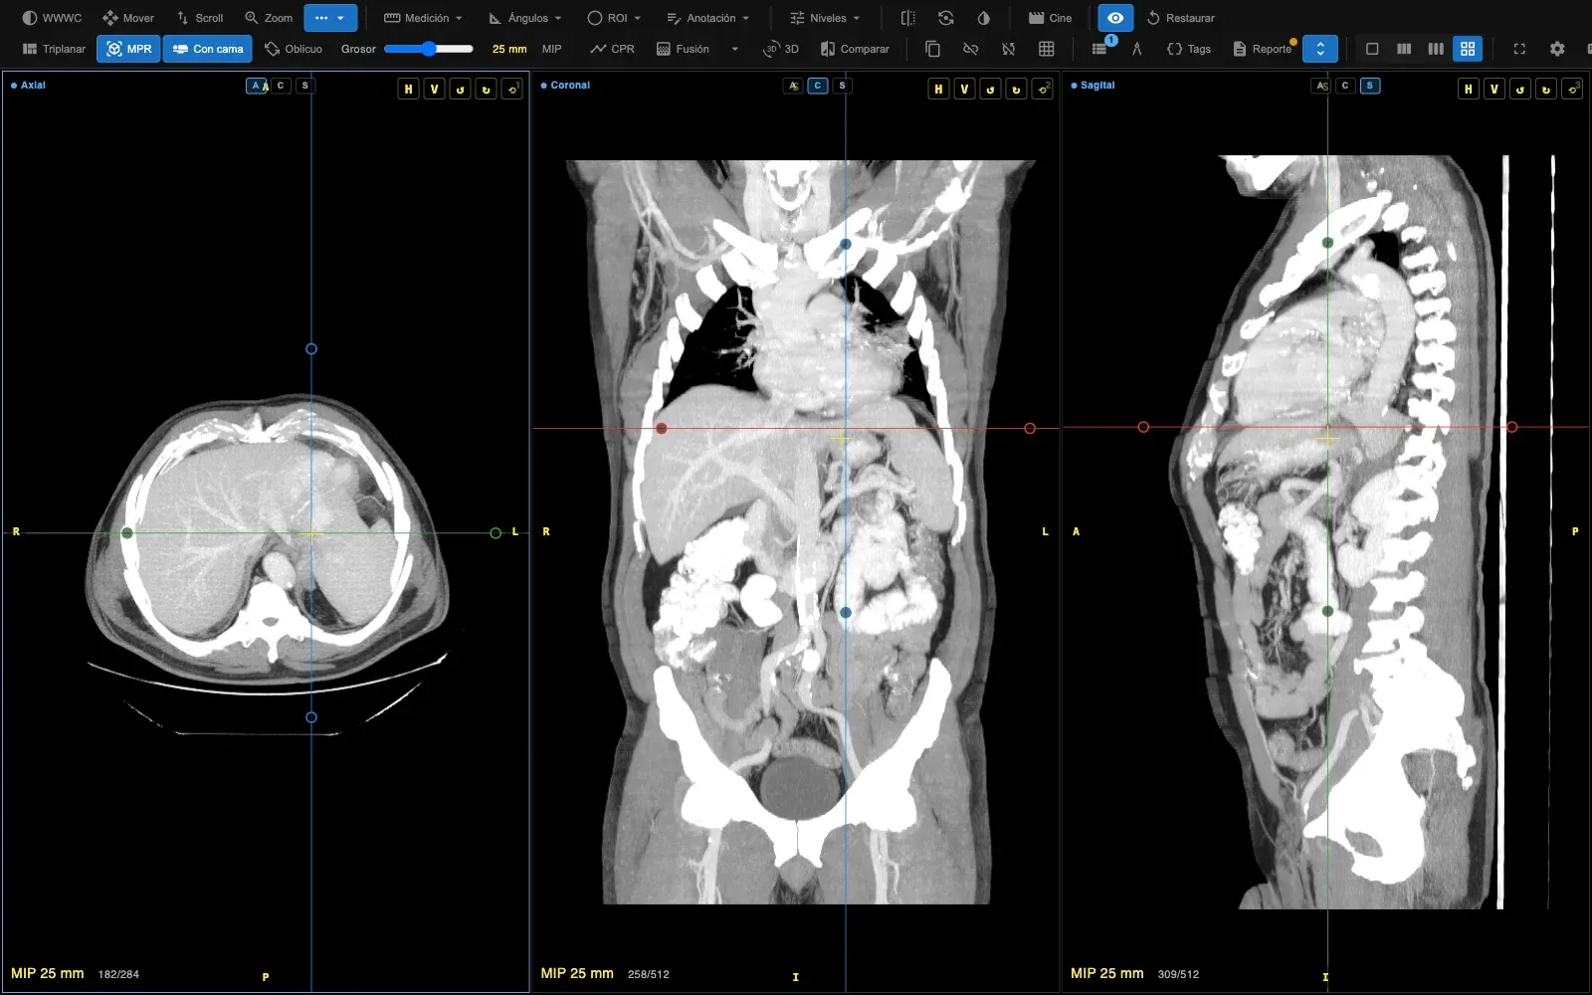The width and height of the screenshot is (1592, 995).
Task: Toggle the MPR mode button
Action: click(128, 49)
